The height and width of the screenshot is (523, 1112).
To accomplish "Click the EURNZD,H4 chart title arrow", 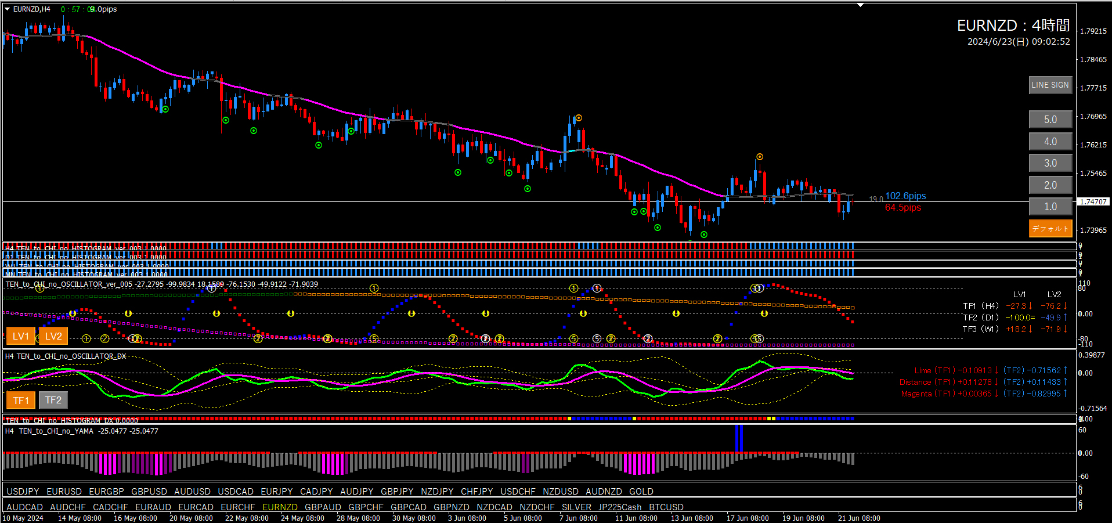I will (8, 9).
